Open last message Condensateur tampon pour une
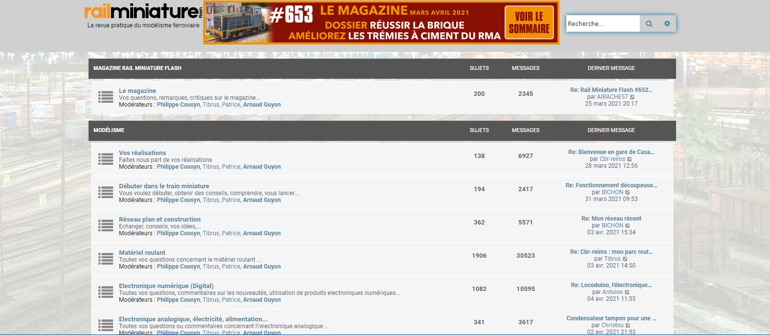Viewport: 770px width, 335px height. tap(611, 318)
